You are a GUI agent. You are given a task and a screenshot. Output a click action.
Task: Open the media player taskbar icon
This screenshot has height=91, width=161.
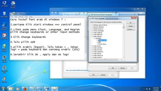(18, 89)
